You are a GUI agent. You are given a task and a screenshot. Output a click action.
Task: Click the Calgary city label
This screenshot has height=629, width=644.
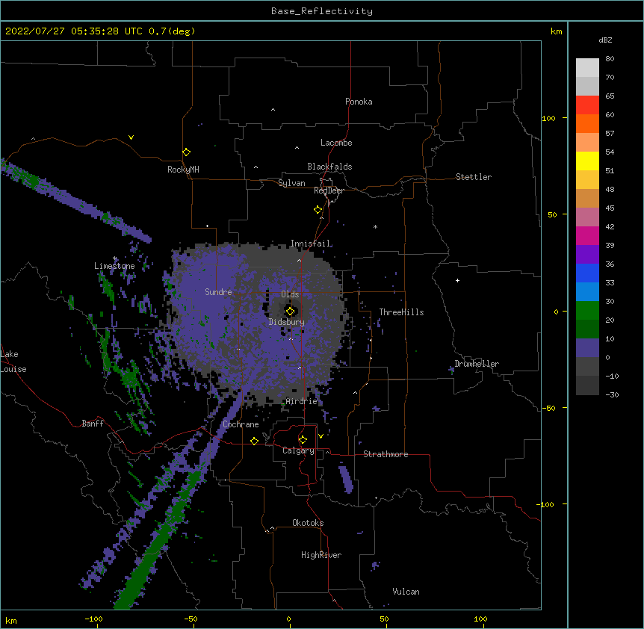tap(298, 450)
